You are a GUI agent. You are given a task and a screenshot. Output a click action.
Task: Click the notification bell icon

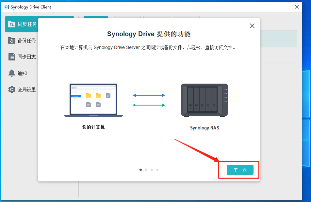12,73
